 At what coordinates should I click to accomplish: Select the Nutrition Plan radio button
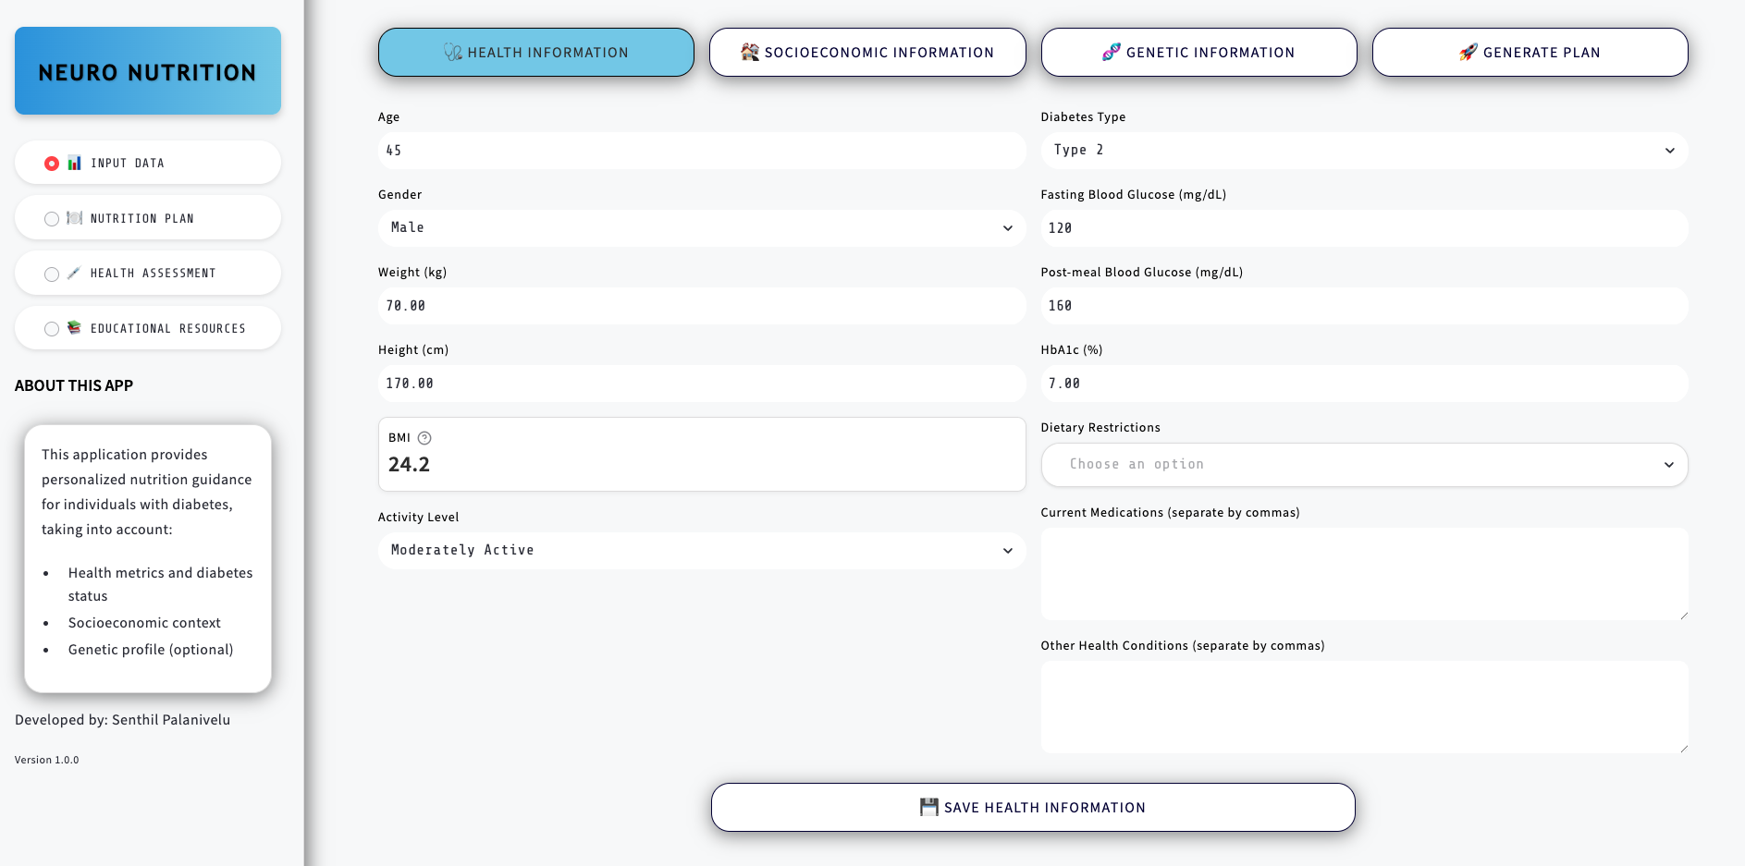pyautogui.click(x=52, y=219)
